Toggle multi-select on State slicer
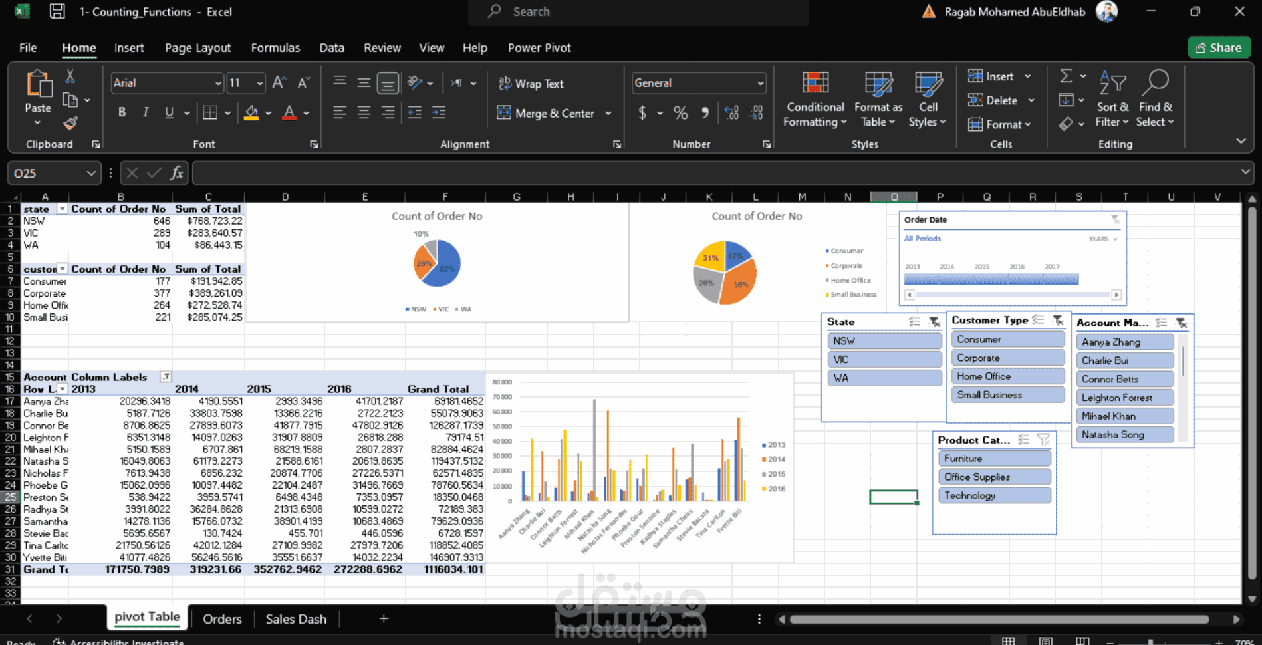The width and height of the screenshot is (1262, 645). [x=915, y=322]
